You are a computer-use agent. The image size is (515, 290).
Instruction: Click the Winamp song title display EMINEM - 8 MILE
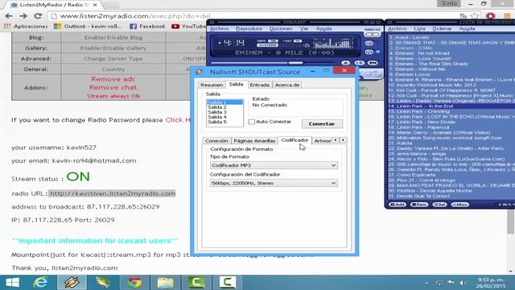coord(285,52)
